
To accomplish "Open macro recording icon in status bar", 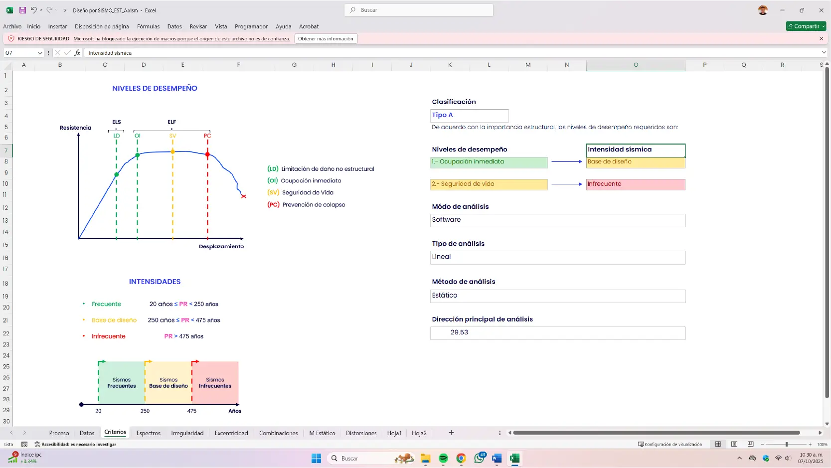I will [x=24, y=444].
